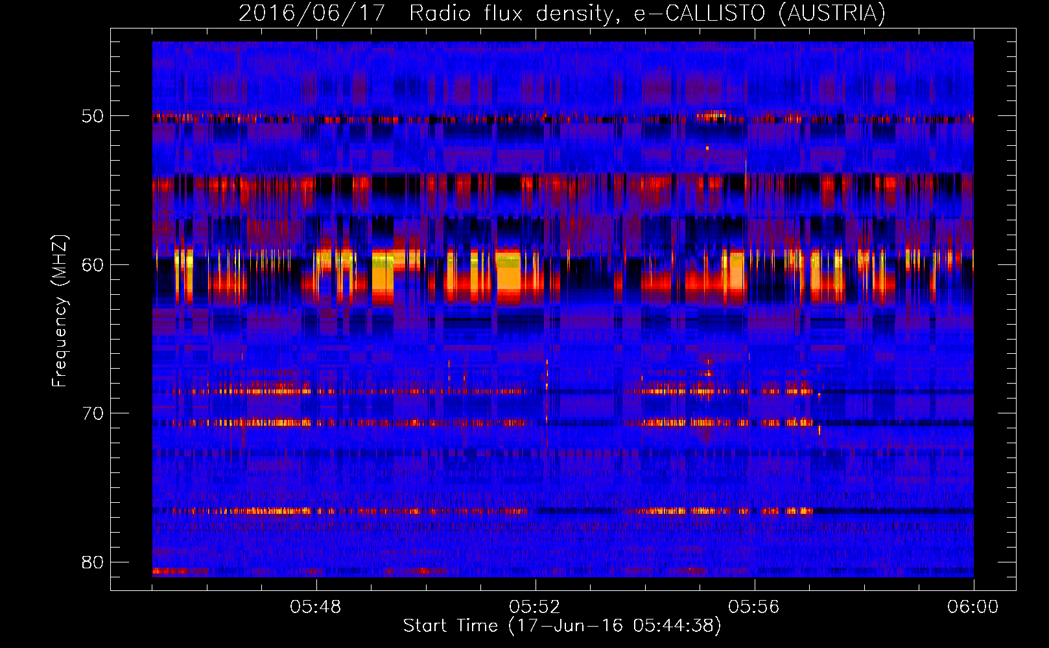Click the 60 frequency tick label
1049x648 pixels.
93,264
